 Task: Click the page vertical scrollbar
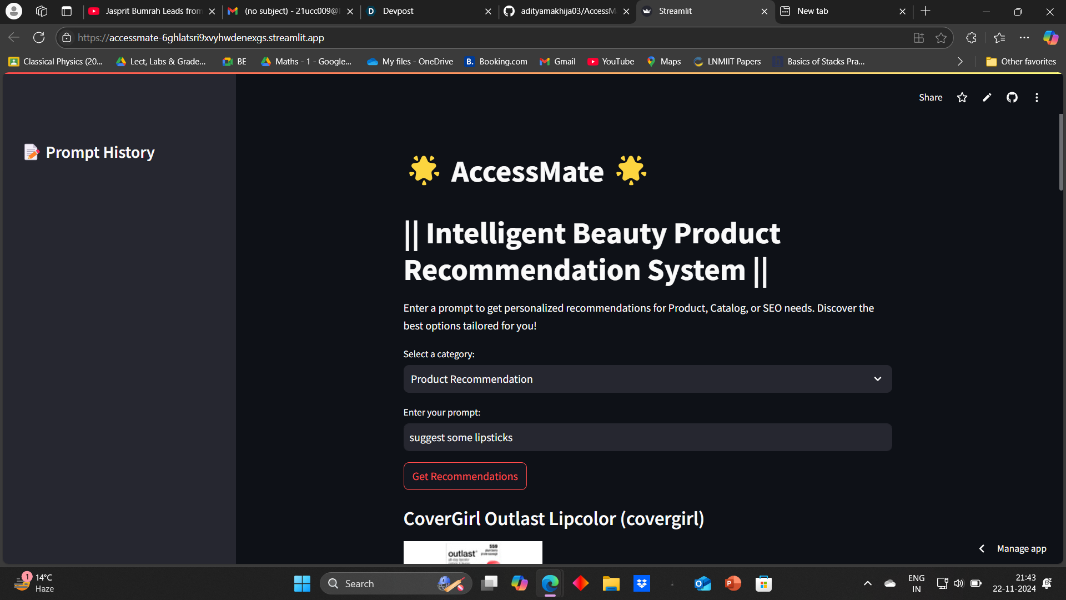(x=1060, y=153)
